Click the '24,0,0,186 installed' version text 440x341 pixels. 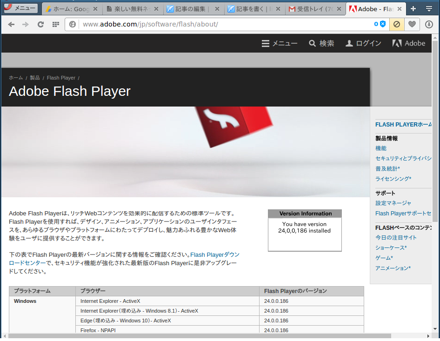point(304,231)
